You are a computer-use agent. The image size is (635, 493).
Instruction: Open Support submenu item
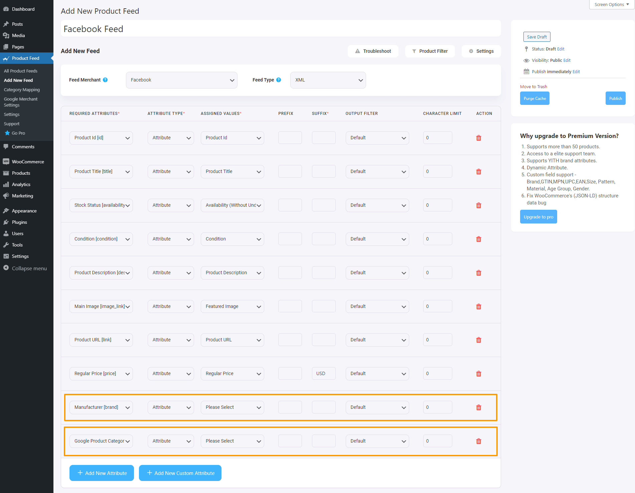click(12, 124)
